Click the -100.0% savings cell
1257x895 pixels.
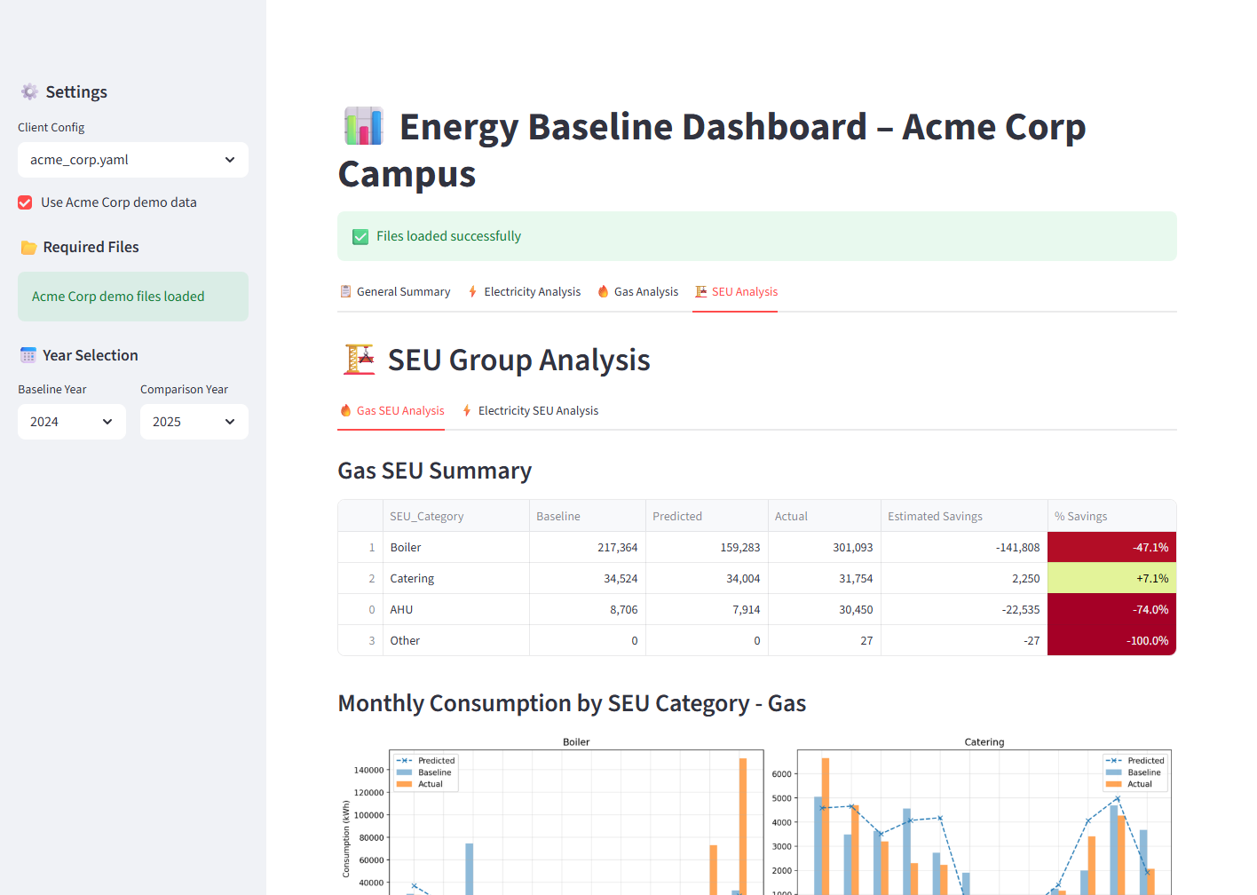pos(1112,640)
